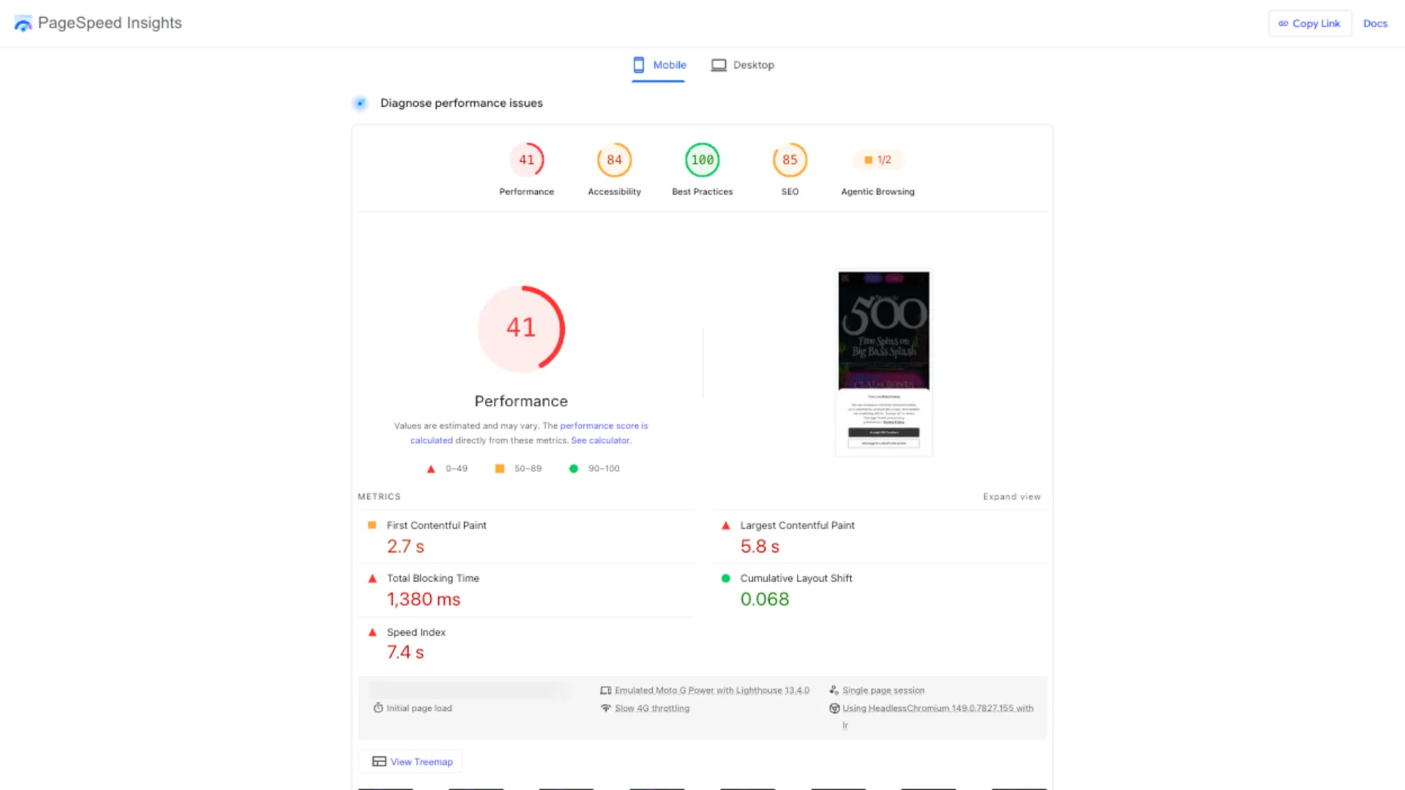Click the Diagnose performance issues heading

tap(462, 103)
